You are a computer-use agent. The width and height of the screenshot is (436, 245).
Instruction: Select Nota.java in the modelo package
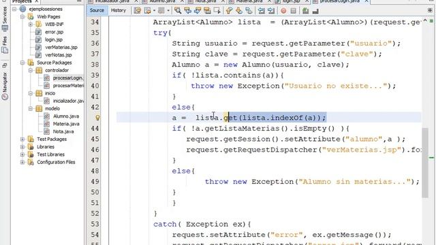(63, 131)
